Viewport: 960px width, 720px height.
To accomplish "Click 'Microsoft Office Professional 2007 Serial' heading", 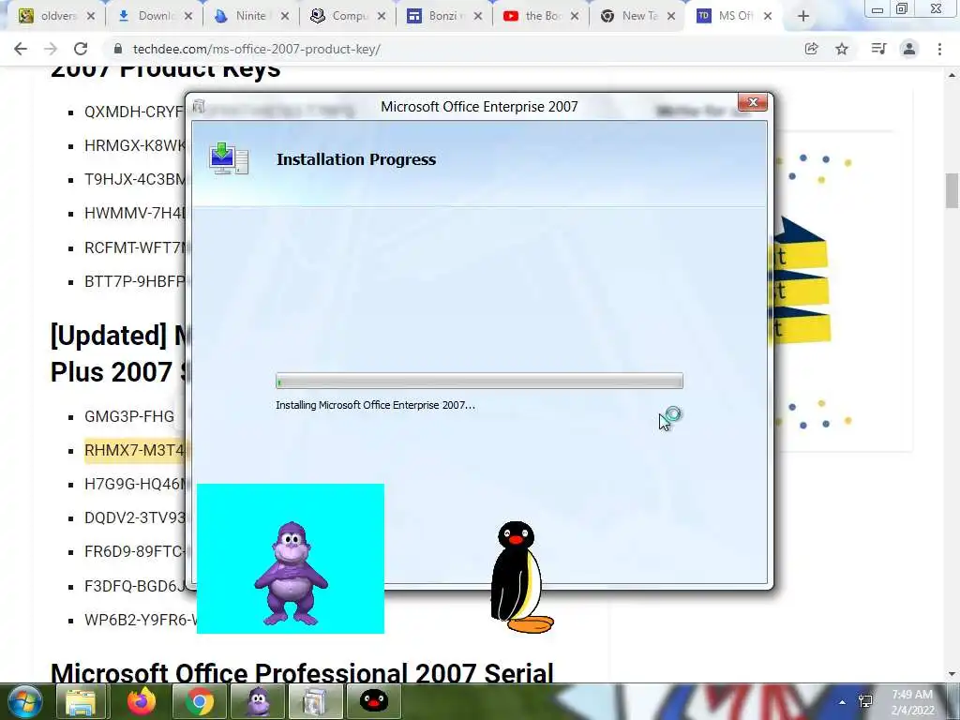I will coord(302,671).
